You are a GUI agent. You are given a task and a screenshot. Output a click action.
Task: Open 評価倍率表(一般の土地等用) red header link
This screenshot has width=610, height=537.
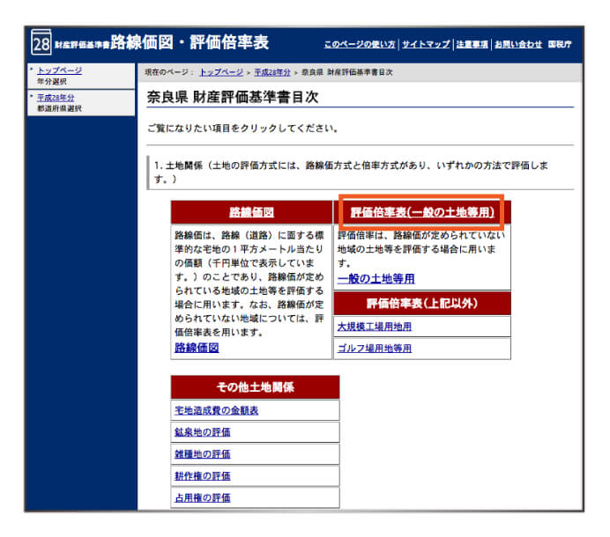(x=422, y=212)
